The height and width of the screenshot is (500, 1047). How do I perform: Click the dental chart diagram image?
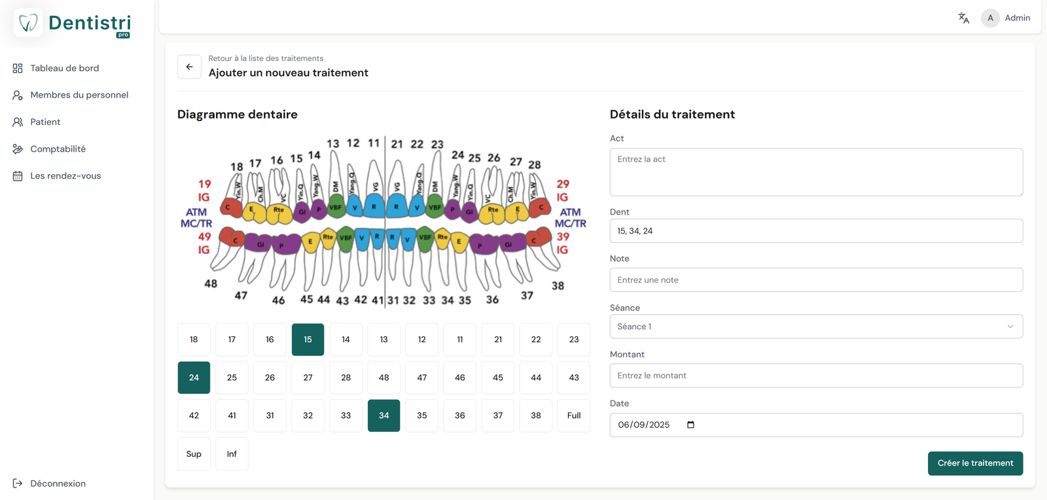pos(383,223)
